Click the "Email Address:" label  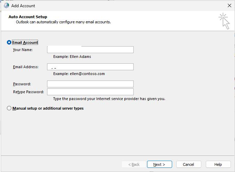[x=25, y=67]
